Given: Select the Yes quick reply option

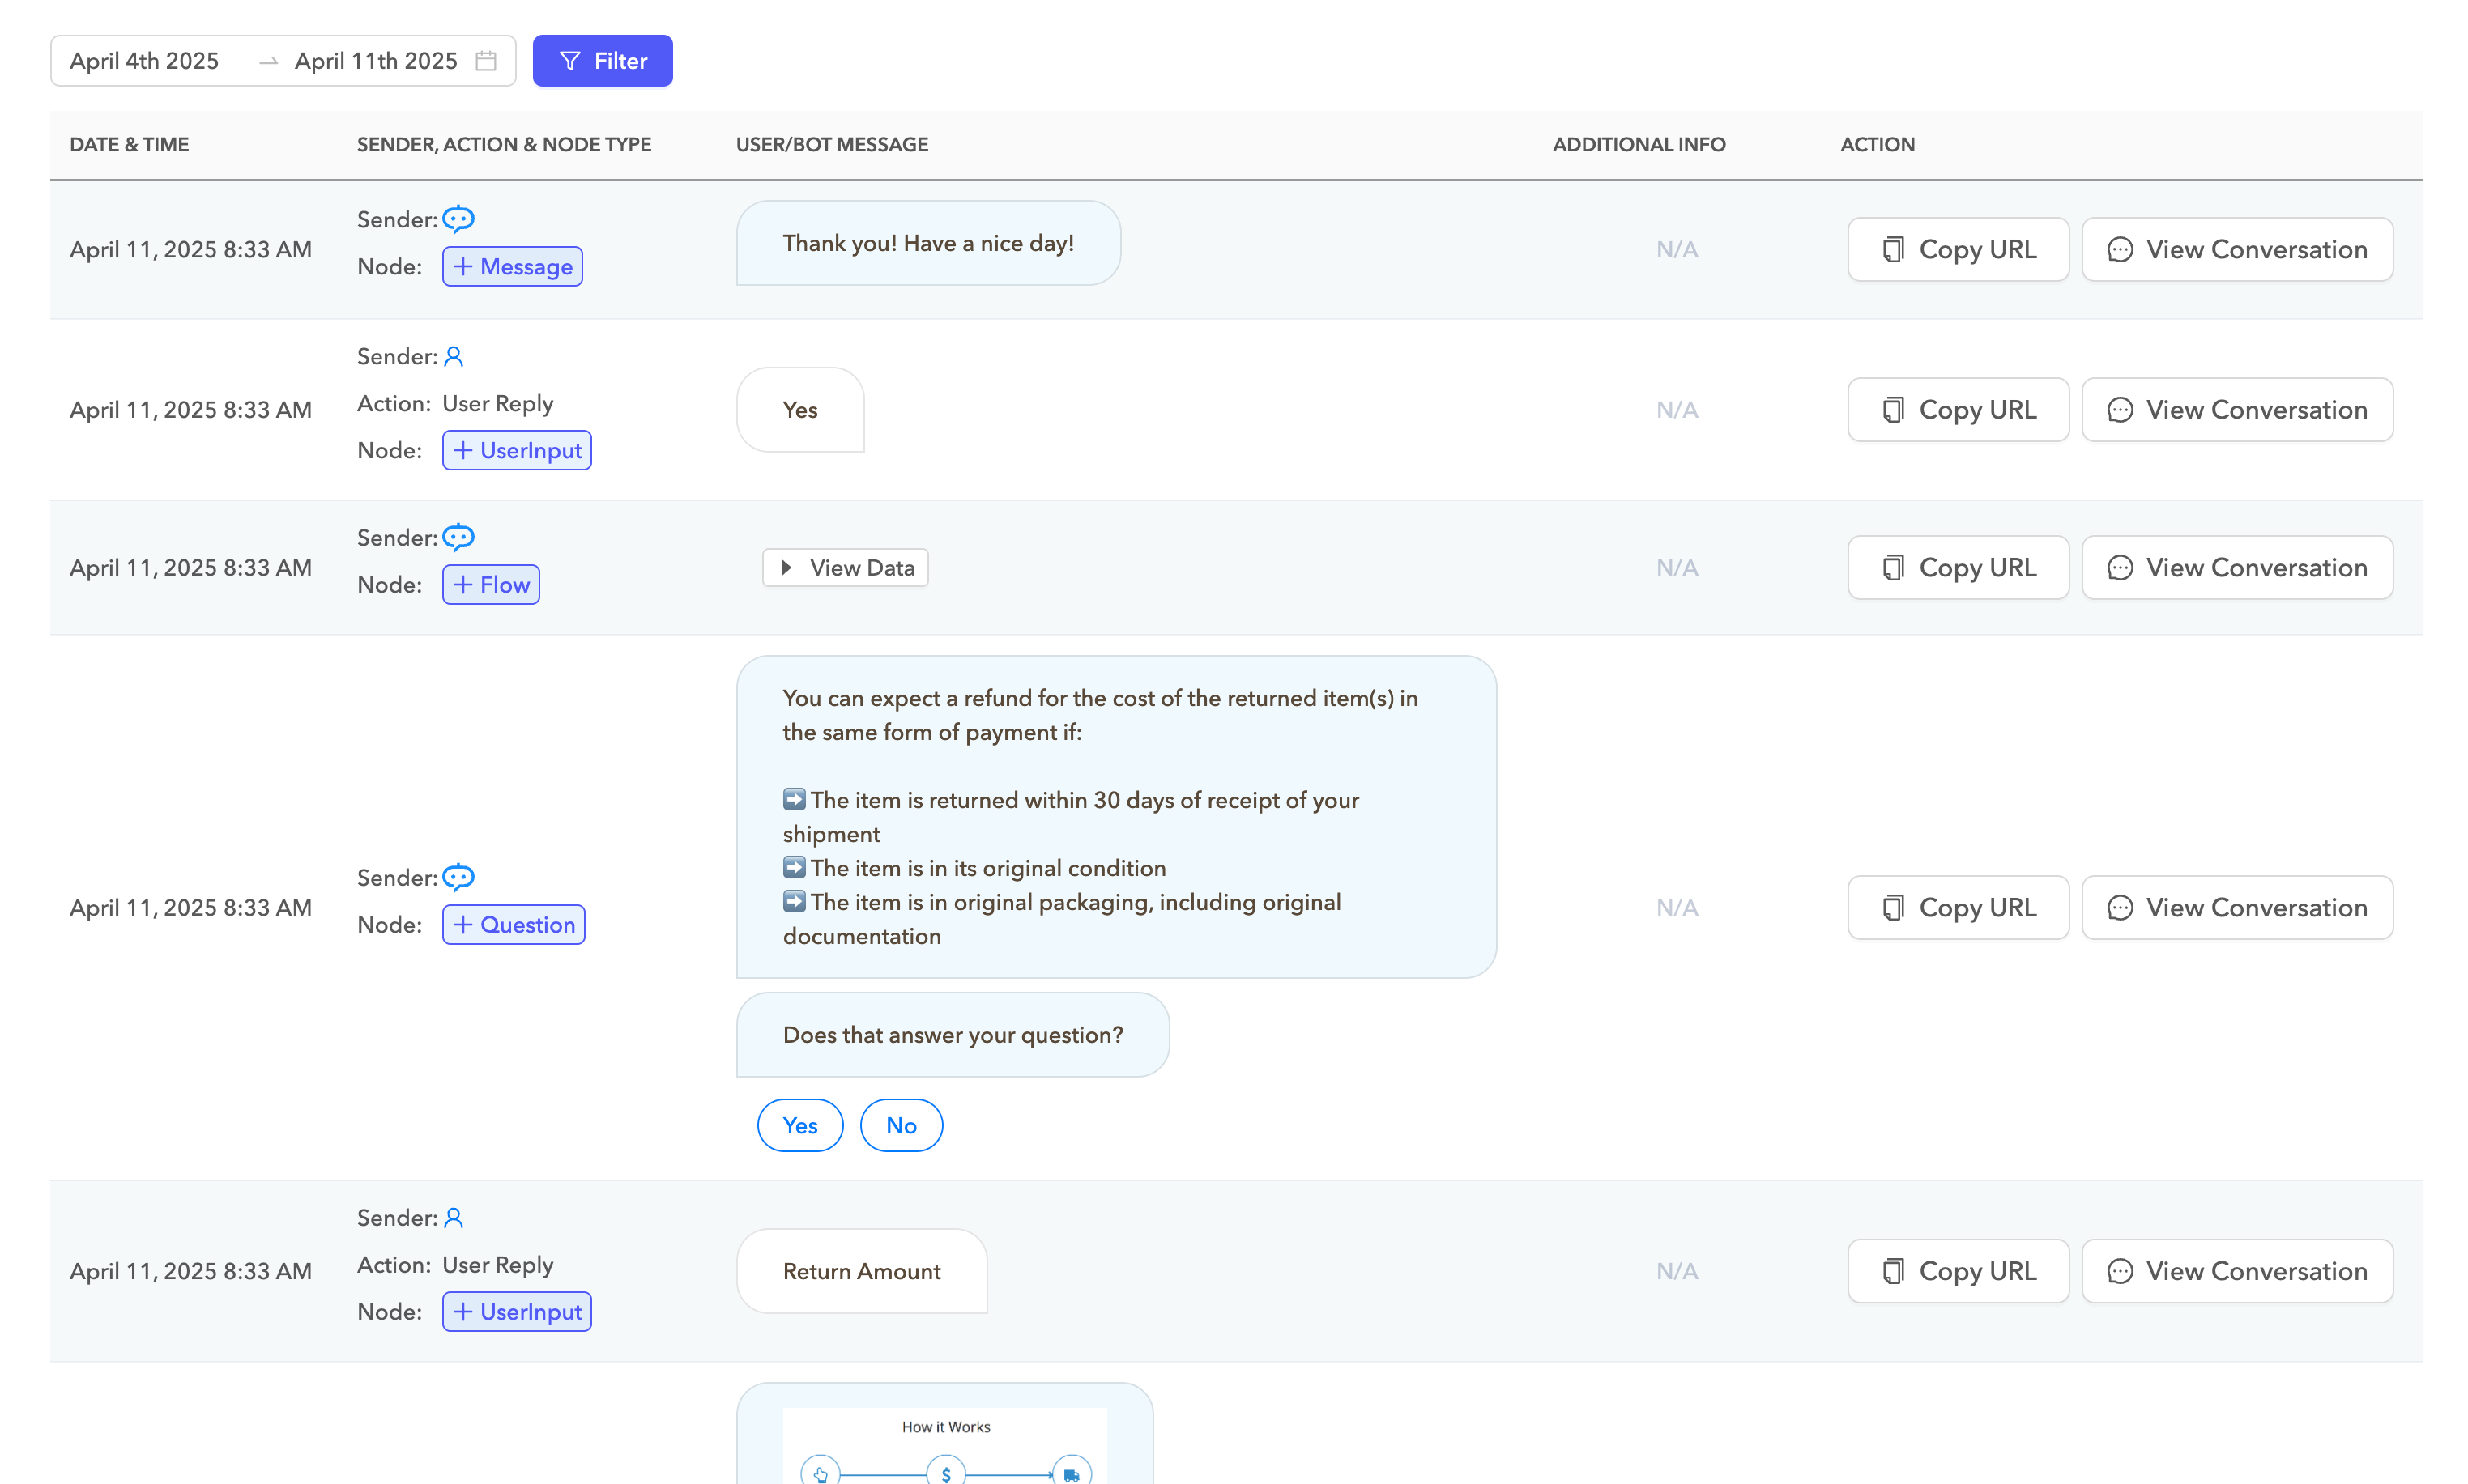Looking at the screenshot, I should [x=799, y=1126].
